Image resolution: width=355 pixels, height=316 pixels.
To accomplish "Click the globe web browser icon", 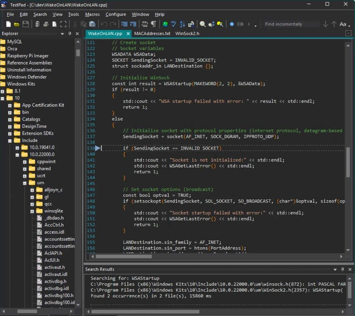I will [165, 24].
